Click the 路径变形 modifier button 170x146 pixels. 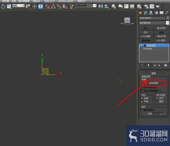(161, 28)
